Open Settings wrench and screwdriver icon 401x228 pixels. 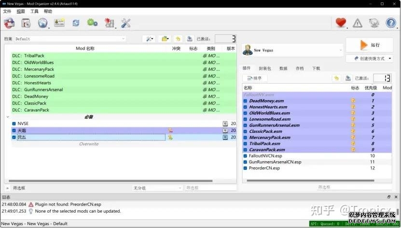[126, 23]
